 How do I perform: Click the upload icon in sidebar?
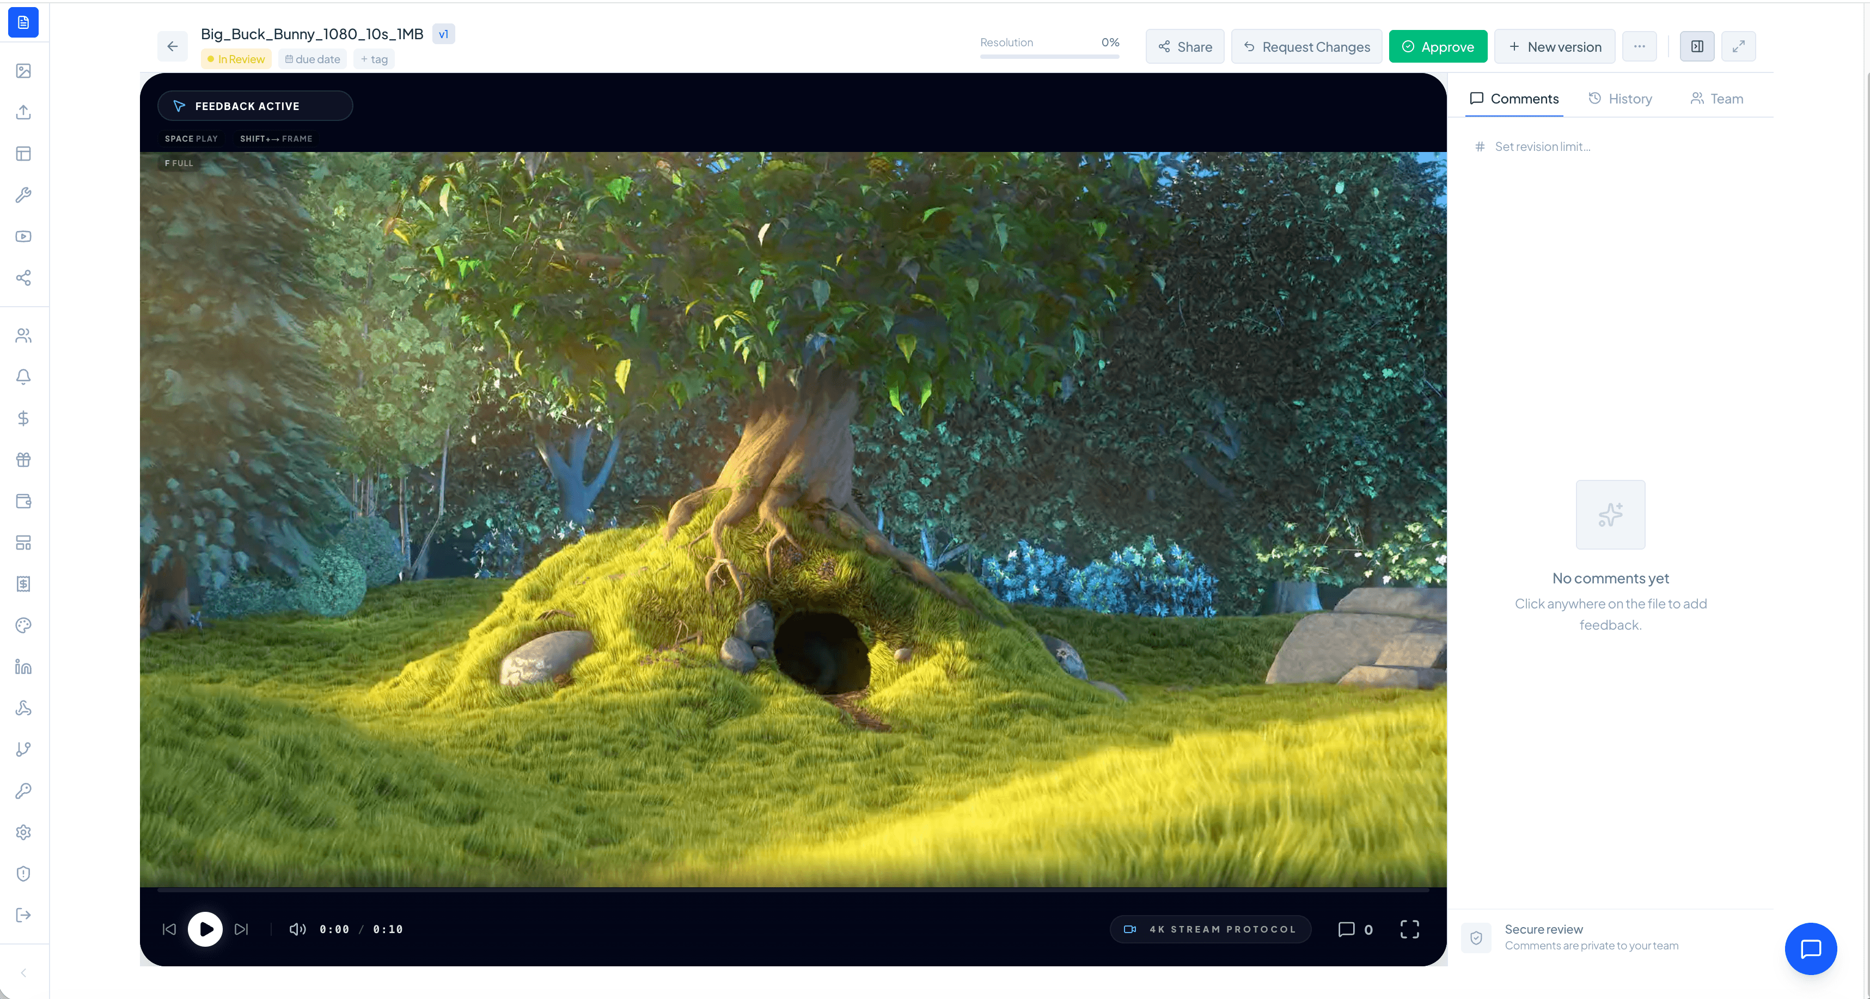coord(23,113)
